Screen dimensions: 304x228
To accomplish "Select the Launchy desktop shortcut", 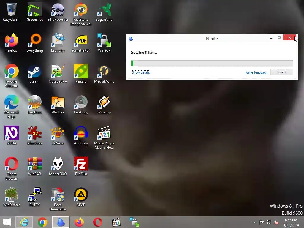I will [58, 43].
